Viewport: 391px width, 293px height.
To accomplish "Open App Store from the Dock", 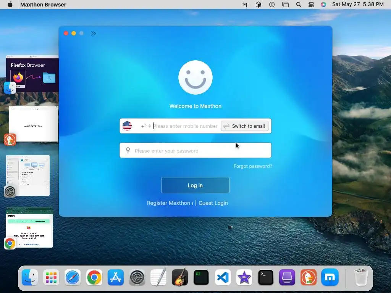I will pos(115,277).
